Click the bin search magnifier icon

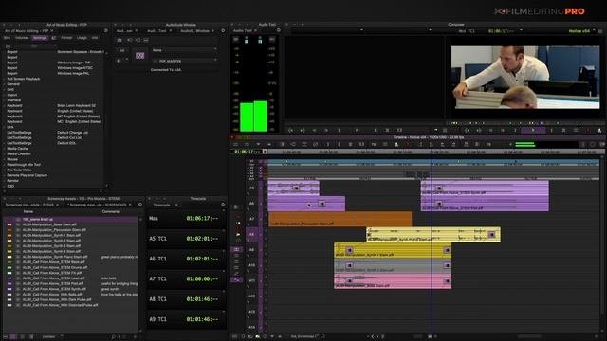click(x=114, y=337)
